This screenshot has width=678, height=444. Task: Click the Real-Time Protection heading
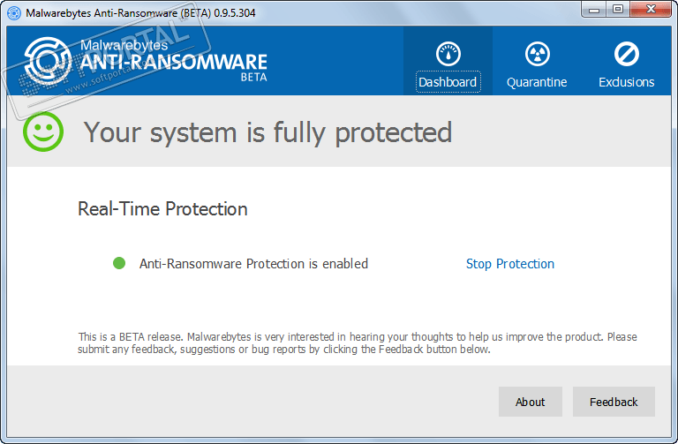tap(162, 209)
